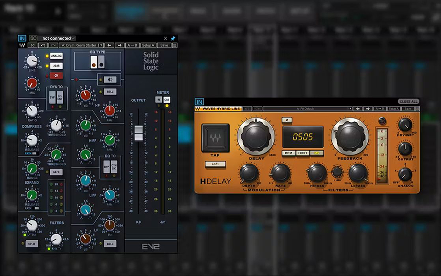Toggle the ANALOG button
The height and width of the screenshot is (276, 441).
56,56
